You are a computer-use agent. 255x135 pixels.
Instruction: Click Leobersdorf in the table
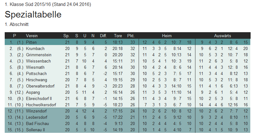(x=37, y=117)
